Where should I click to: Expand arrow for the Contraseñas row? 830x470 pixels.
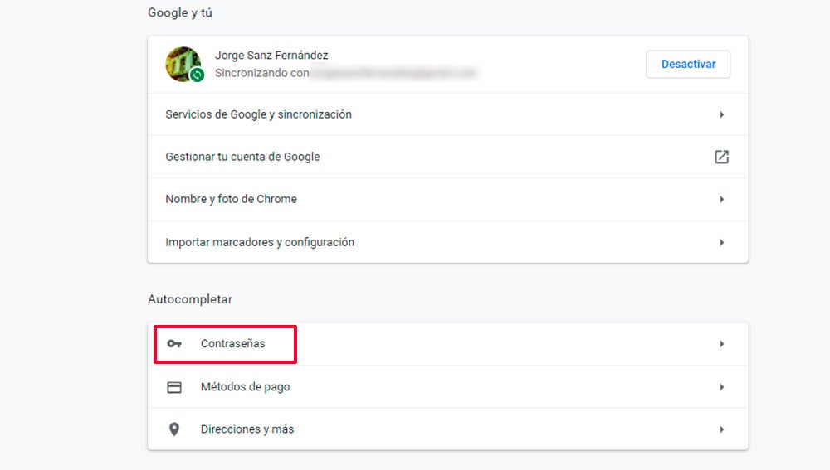pos(721,344)
